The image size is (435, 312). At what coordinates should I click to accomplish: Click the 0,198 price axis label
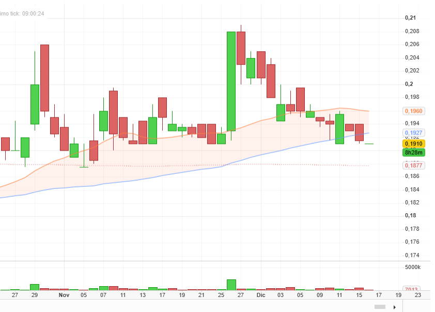pyautogui.click(x=412, y=97)
